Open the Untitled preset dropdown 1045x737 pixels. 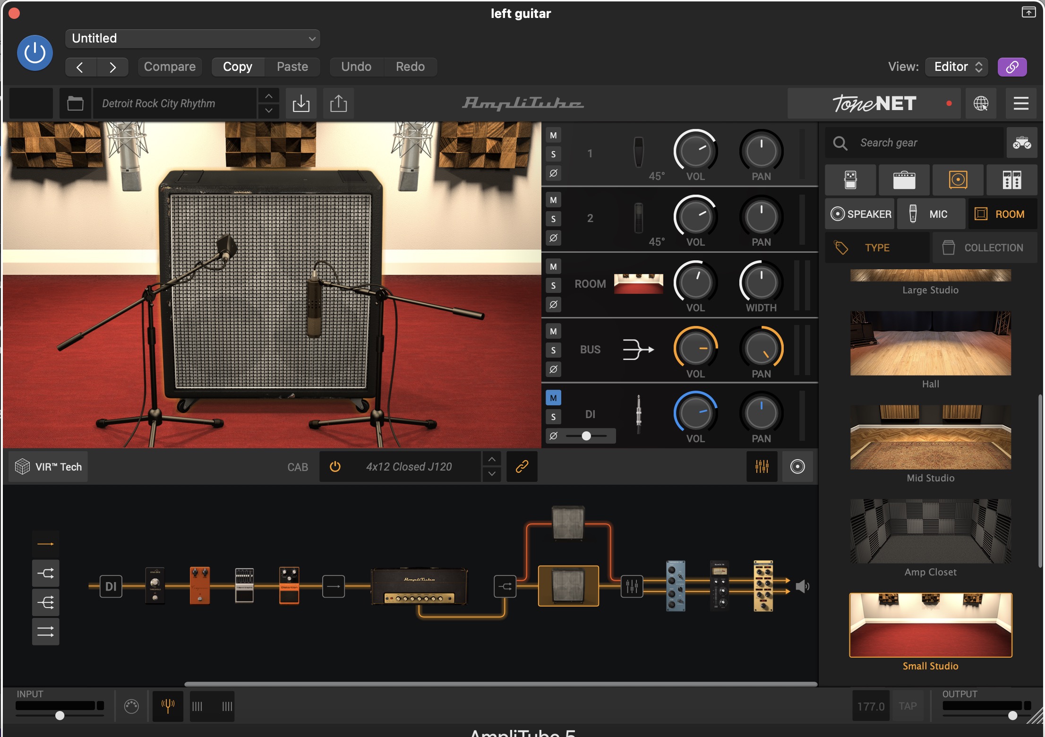point(193,38)
